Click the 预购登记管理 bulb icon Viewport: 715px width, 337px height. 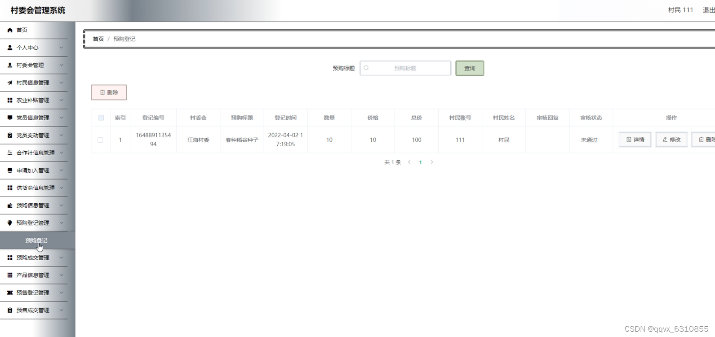pyautogui.click(x=10, y=223)
